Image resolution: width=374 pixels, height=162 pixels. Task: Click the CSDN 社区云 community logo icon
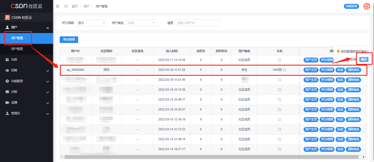pos(7,17)
